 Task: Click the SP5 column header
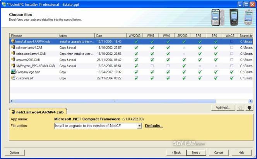point(198,36)
